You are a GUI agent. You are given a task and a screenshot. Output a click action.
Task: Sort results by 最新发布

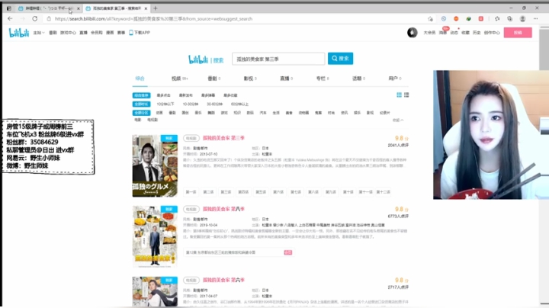pos(185,95)
